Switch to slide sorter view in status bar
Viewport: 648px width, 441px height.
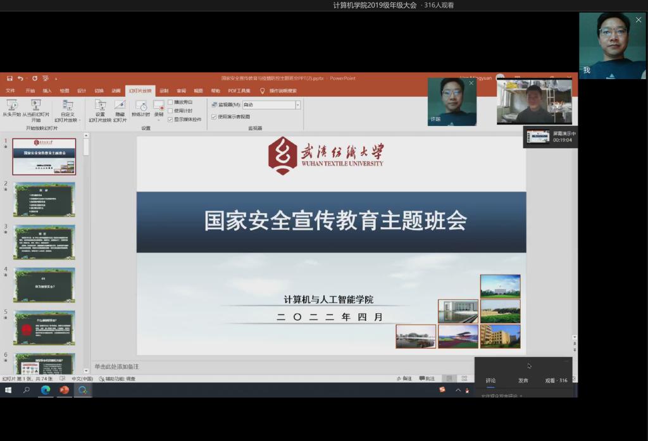[x=464, y=378]
